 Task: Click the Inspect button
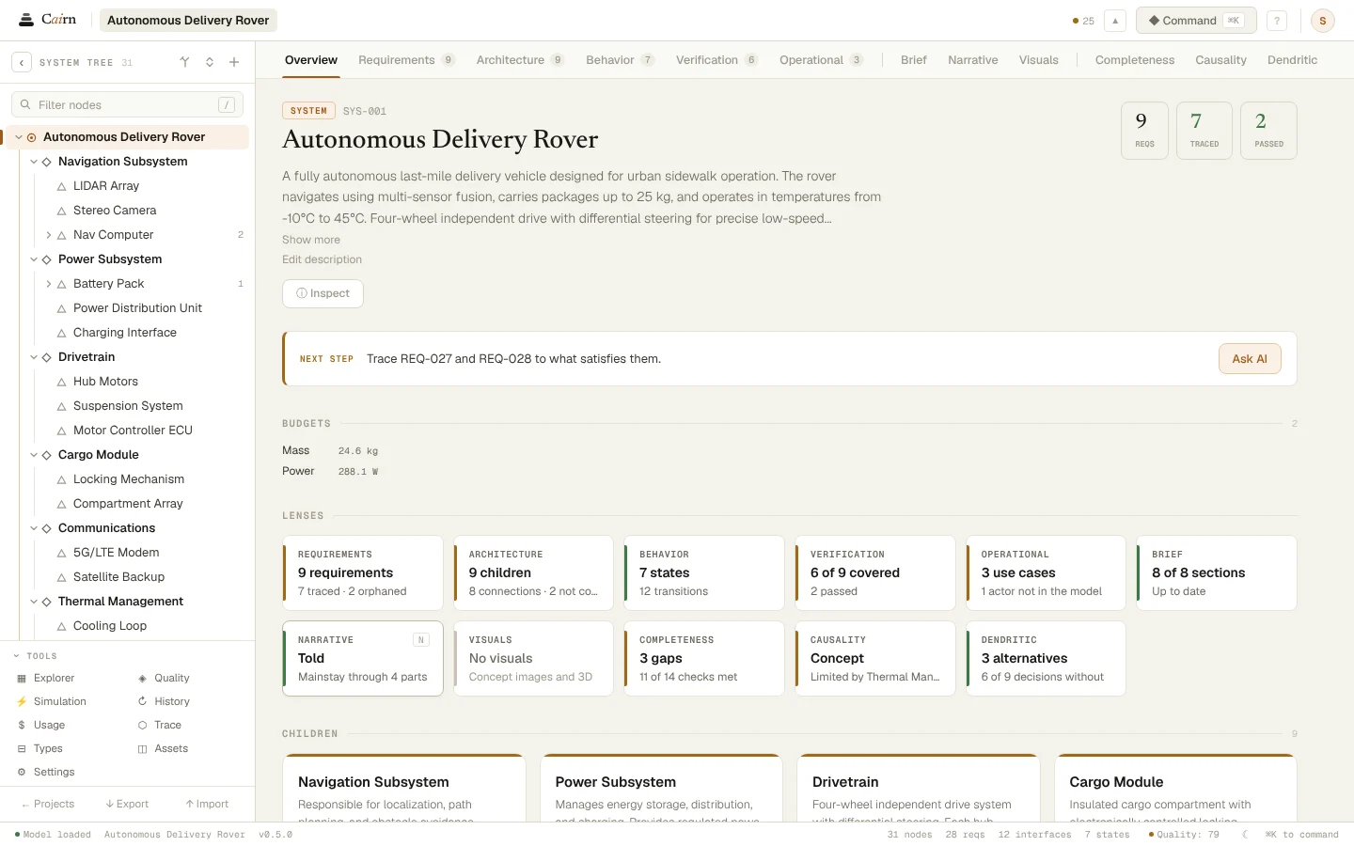tap(323, 293)
